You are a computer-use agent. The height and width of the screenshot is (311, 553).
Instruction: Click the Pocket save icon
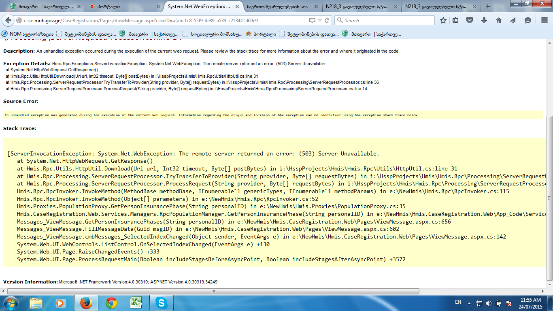pos(470,21)
